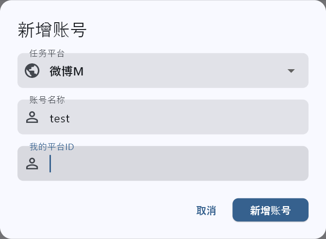326x239 pixels.
Task: Expand the 任务平台 dropdown arrow
Action: click(x=291, y=71)
